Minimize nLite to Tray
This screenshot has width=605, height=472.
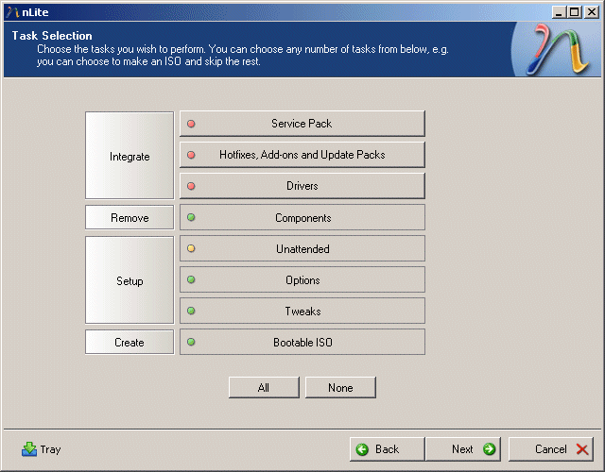click(41, 449)
